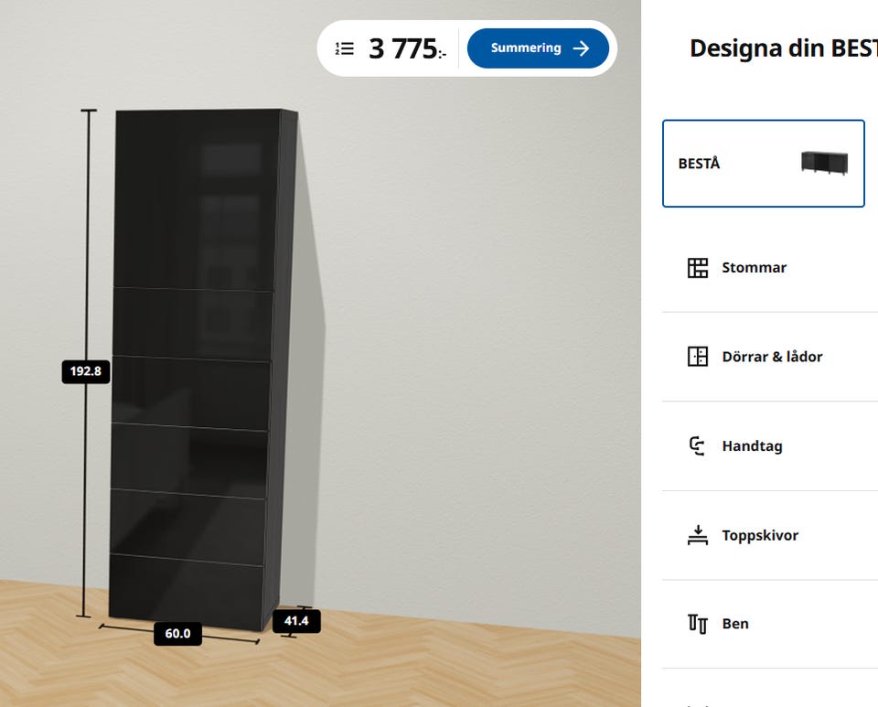Click the Stommar frames icon
This screenshot has width=878, height=707.
[x=698, y=268]
